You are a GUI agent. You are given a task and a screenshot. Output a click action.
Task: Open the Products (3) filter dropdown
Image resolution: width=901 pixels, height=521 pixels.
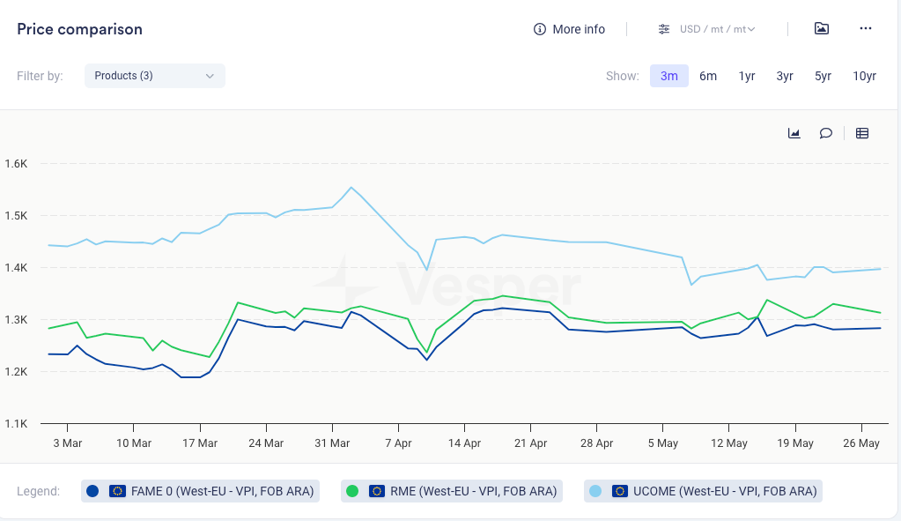click(x=155, y=76)
